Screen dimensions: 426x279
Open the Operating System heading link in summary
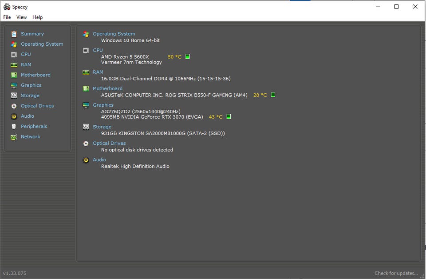coord(114,34)
